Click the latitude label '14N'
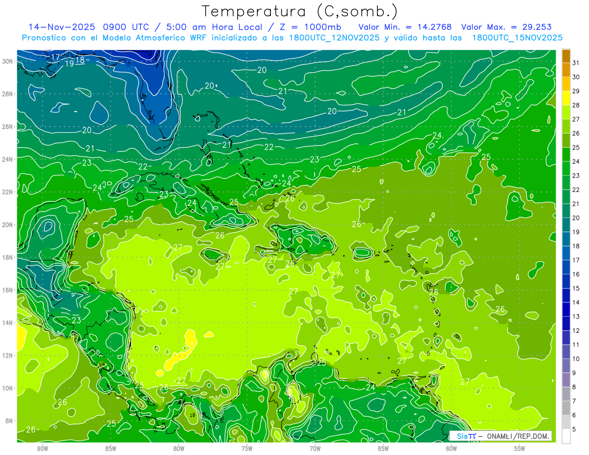The image size is (589, 455). [7, 323]
